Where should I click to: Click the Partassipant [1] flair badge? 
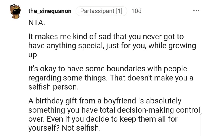(x=101, y=11)
